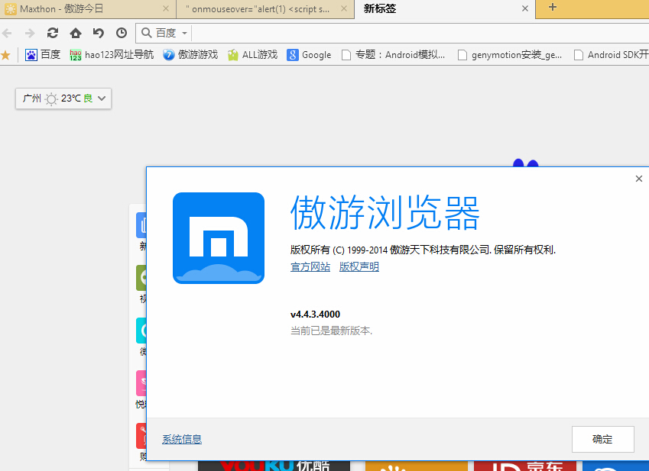649x471 pixels.
Task: Open the 优酷 Youku quick-access tile
Action: [274, 466]
